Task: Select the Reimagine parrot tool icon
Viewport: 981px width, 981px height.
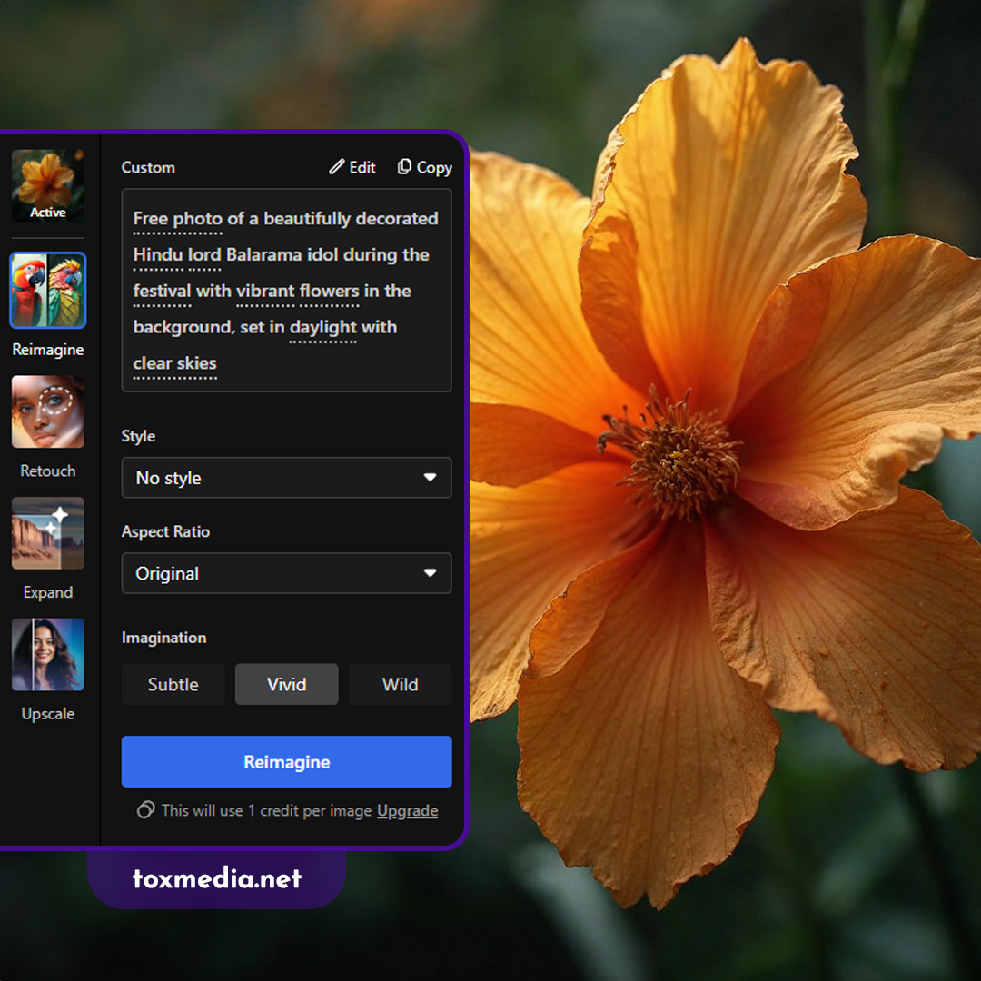Action: click(x=48, y=291)
